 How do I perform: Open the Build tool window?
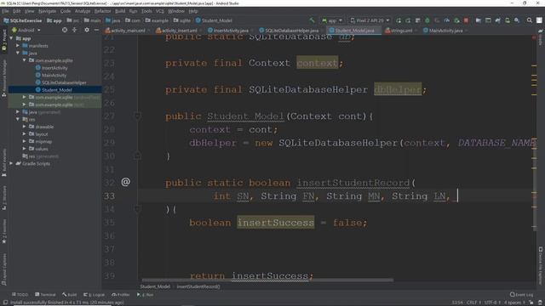click(70, 295)
